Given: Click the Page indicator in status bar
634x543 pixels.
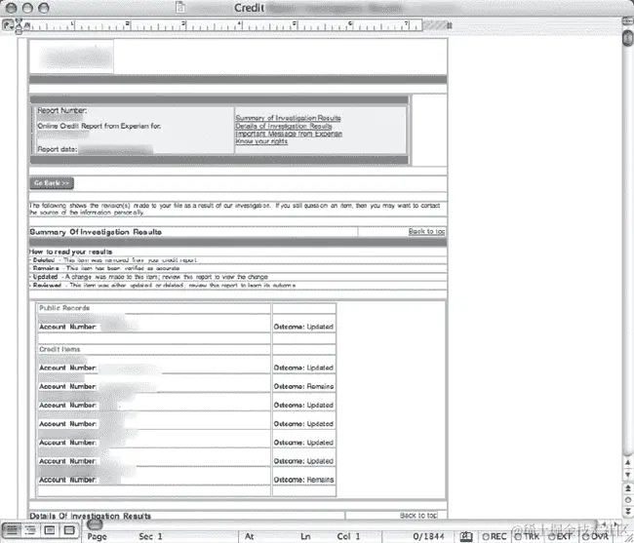Looking at the screenshot, I should 97,536.
